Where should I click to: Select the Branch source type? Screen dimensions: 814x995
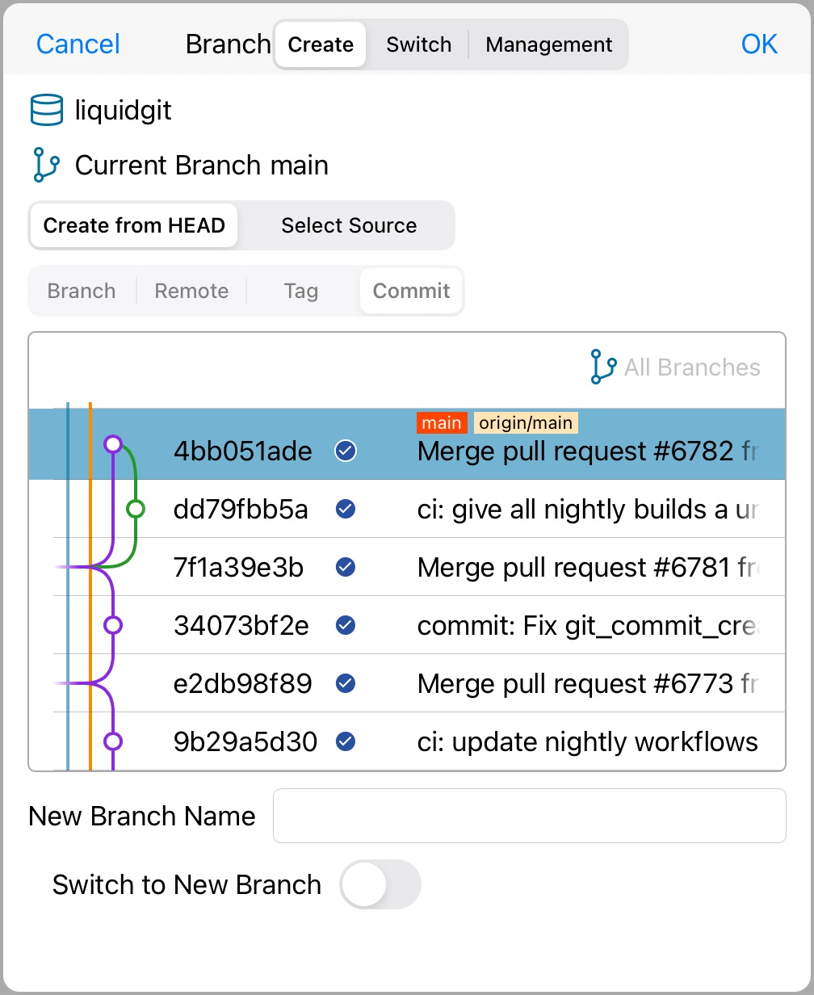(81, 291)
